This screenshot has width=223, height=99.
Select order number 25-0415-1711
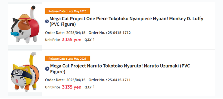coord(119,80)
